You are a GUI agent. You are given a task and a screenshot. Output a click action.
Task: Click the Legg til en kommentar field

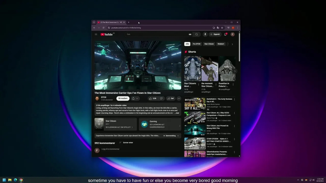point(140,149)
